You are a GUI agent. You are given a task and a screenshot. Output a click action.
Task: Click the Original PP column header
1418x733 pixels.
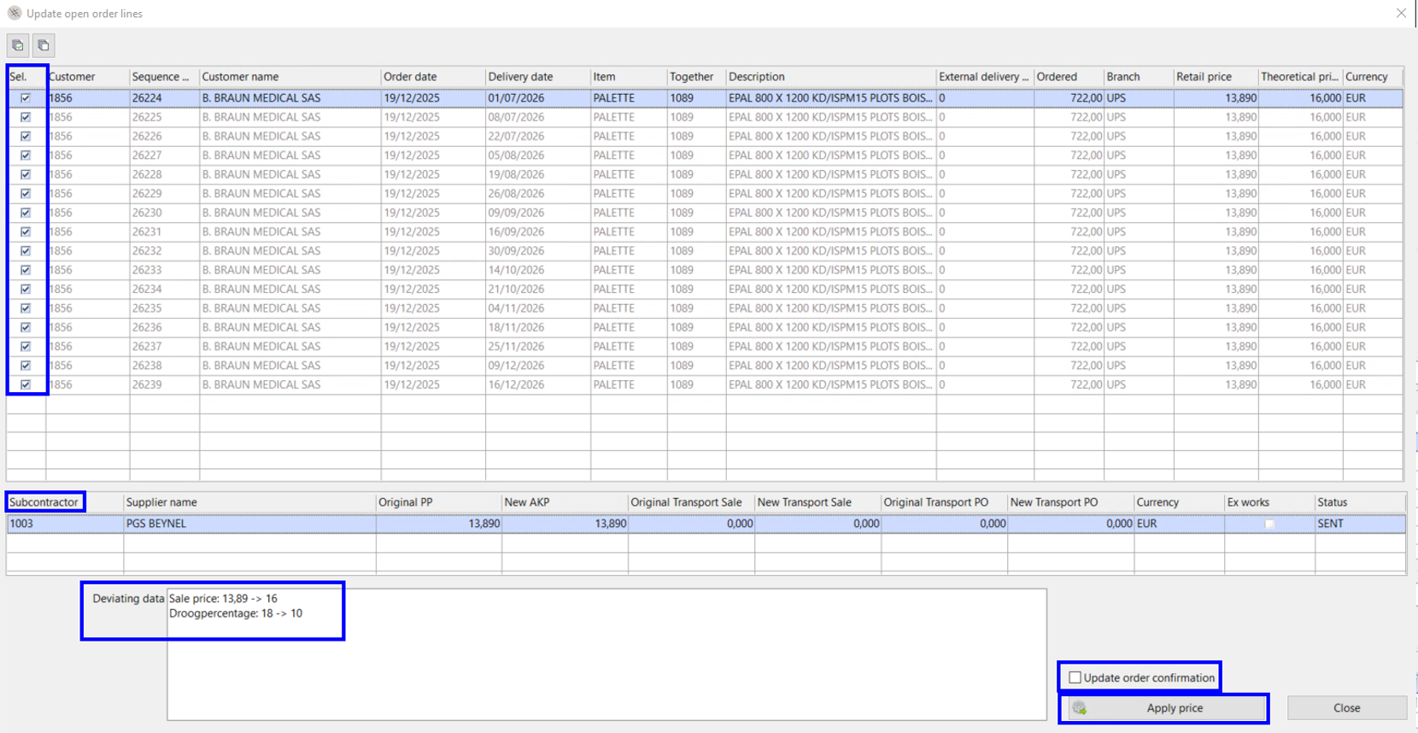pos(439,502)
